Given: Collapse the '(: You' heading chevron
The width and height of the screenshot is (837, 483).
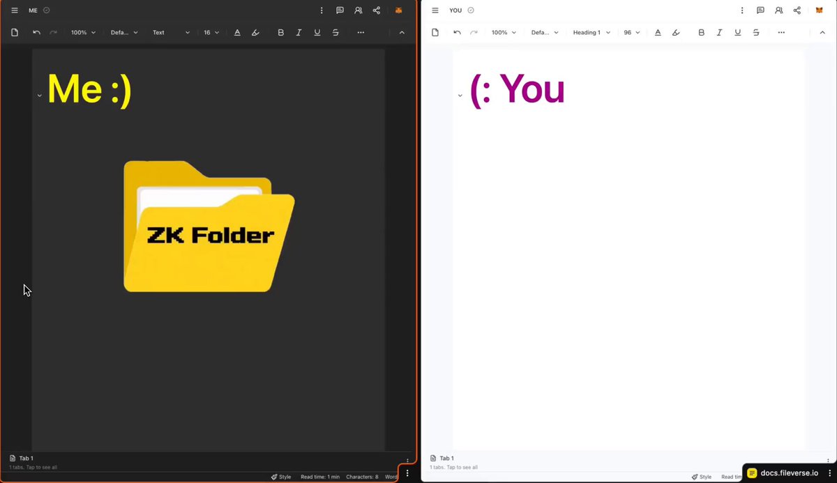Looking at the screenshot, I should coord(460,95).
